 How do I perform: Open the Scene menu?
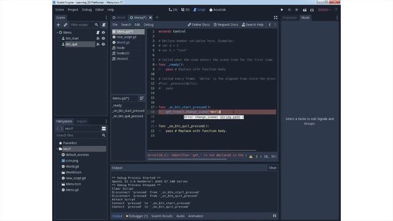(x=60, y=10)
